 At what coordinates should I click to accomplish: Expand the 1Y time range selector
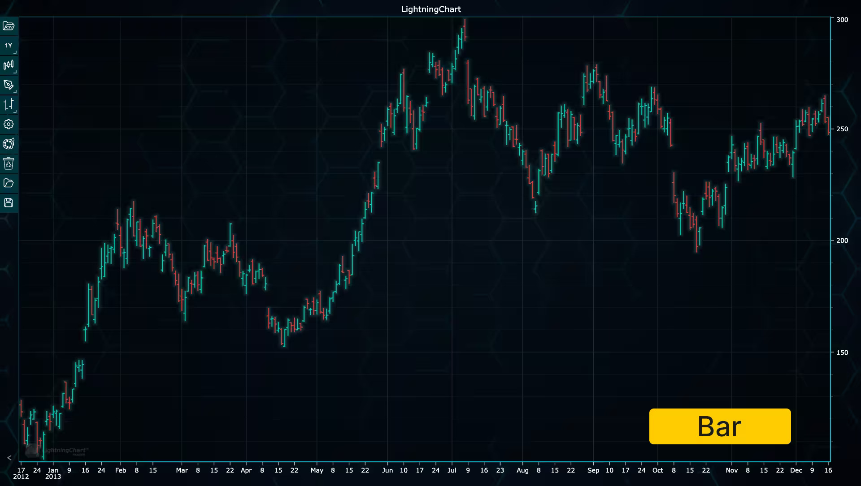pos(9,46)
